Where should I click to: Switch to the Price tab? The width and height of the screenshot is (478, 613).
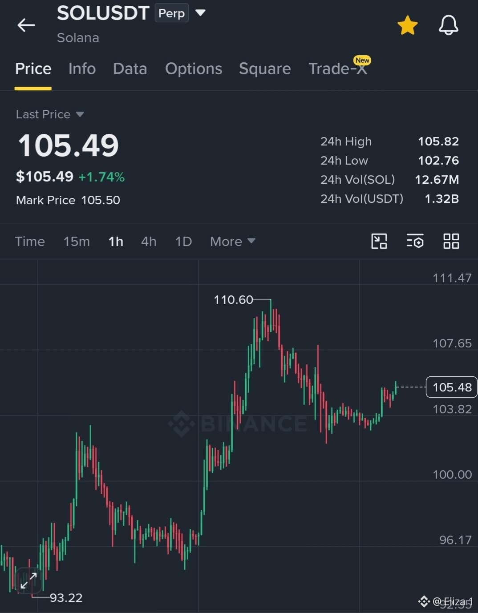(33, 69)
